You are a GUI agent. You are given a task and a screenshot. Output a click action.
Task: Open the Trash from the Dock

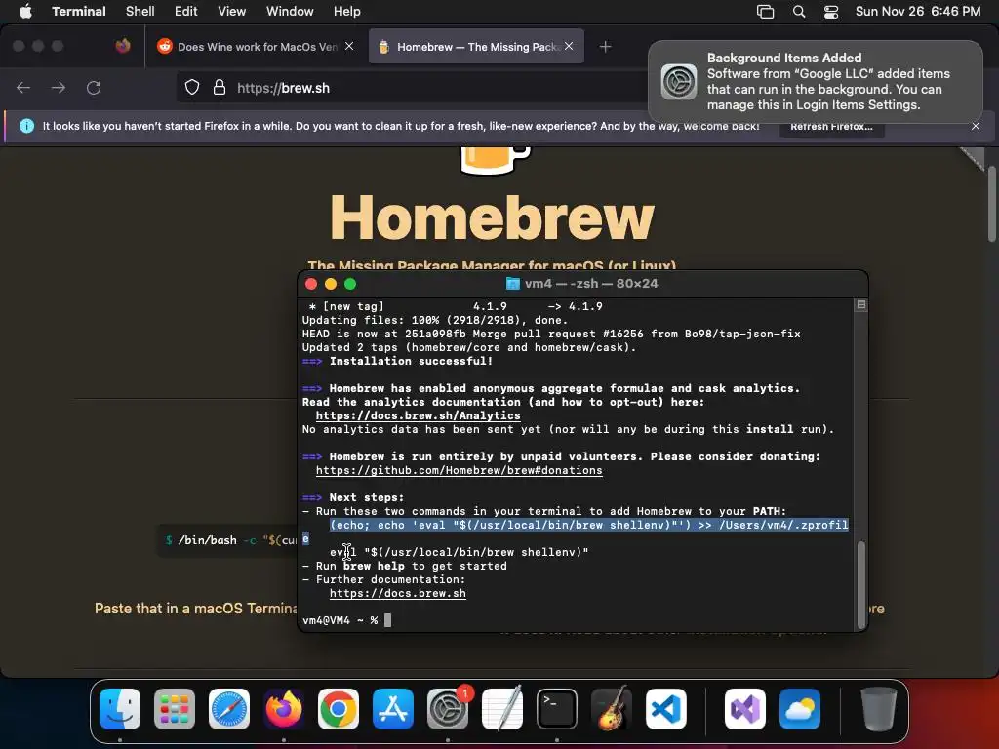pyautogui.click(x=879, y=708)
